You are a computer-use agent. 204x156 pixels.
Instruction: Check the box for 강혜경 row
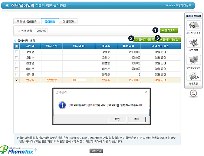(16, 52)
